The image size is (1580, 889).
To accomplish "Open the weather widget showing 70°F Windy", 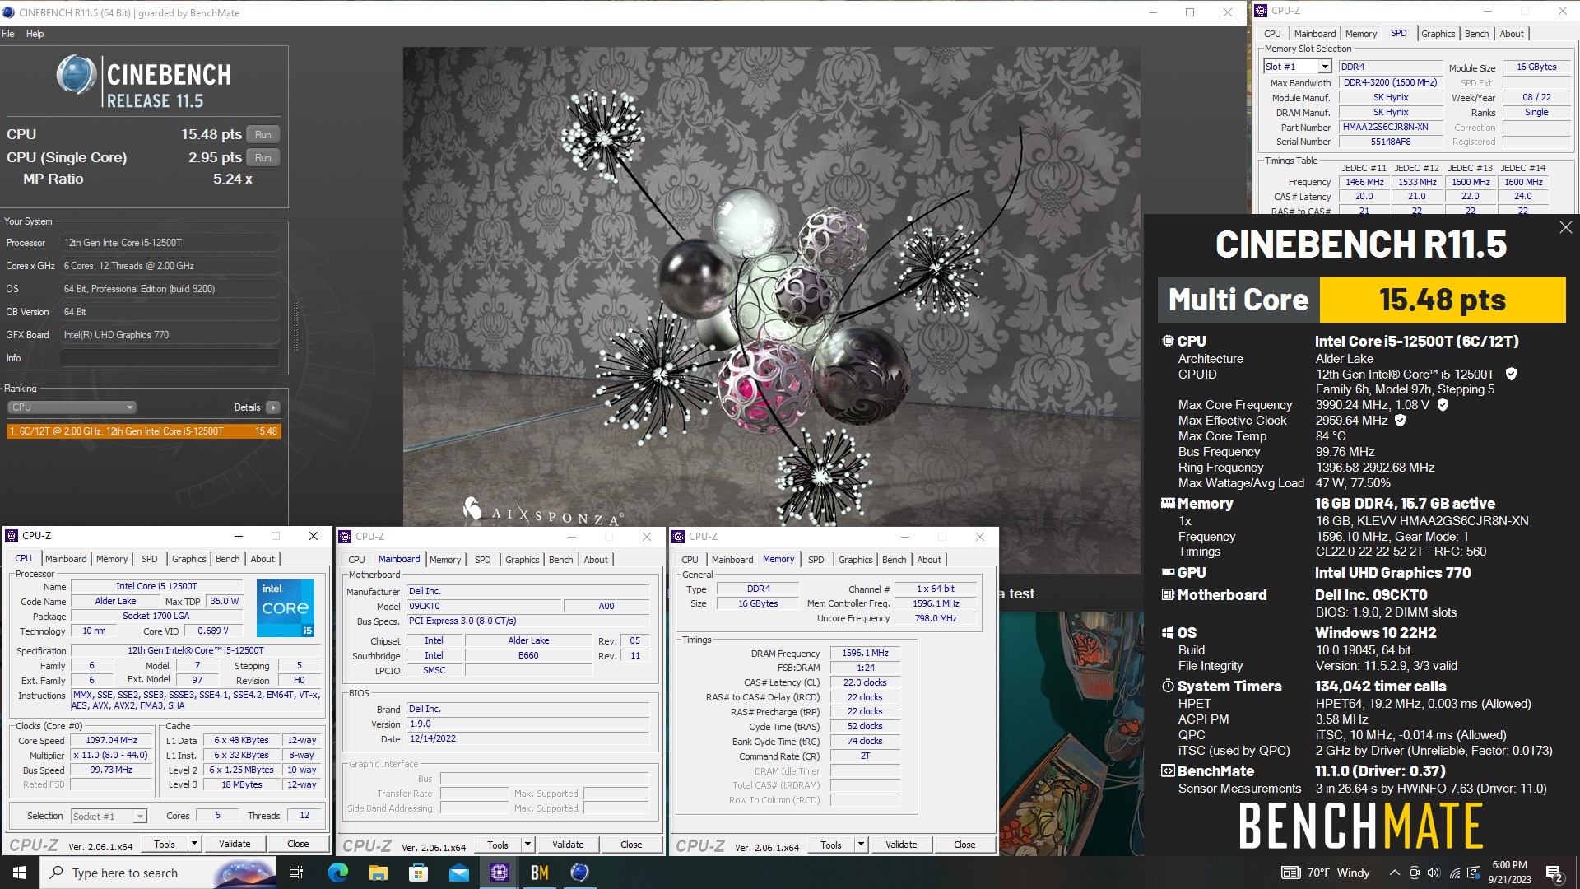I will click(x=1326, y=873).
